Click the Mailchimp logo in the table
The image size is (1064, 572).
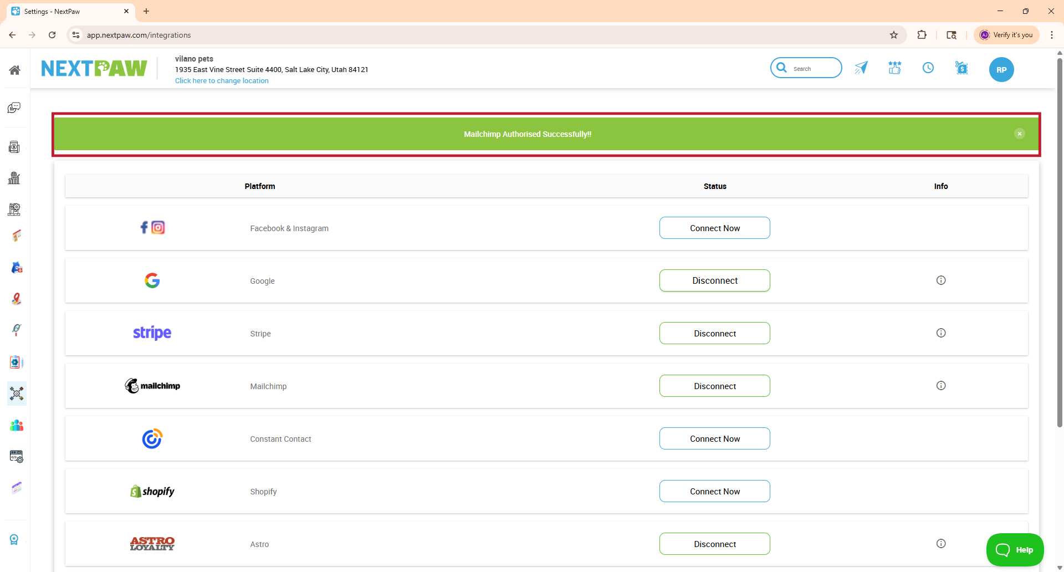pos(152,386)
